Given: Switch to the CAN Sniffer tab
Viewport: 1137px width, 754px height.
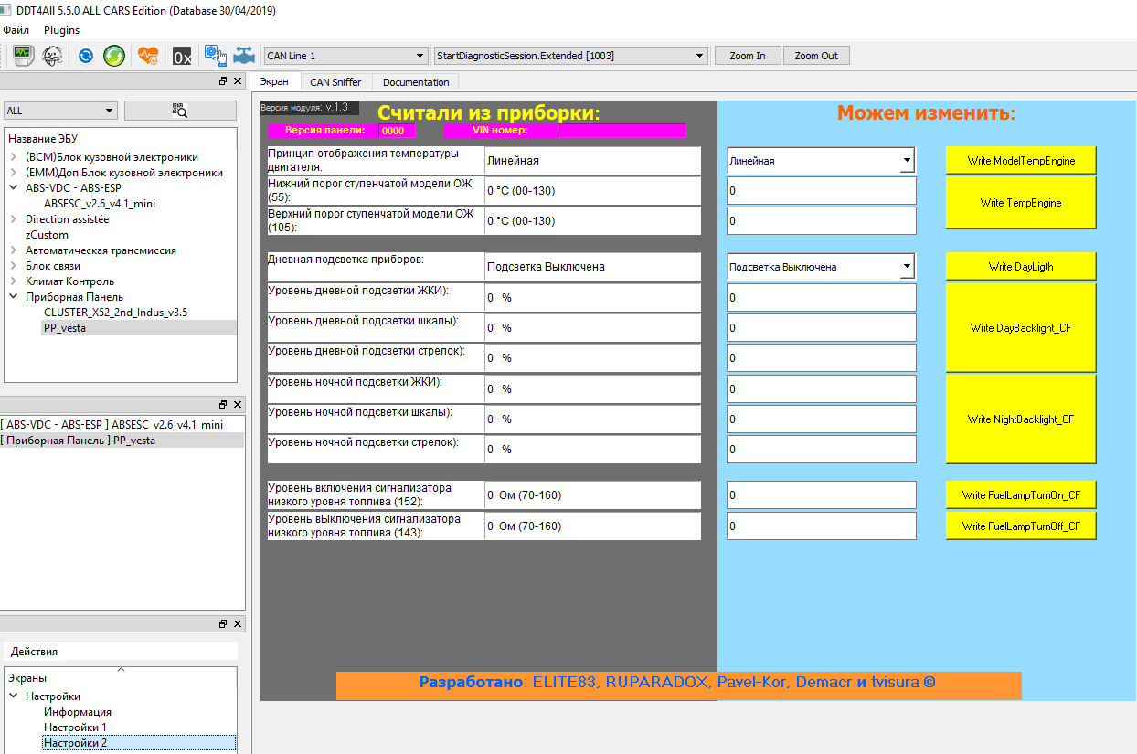Looking at the screenshot, I should (x=335, y=82).
